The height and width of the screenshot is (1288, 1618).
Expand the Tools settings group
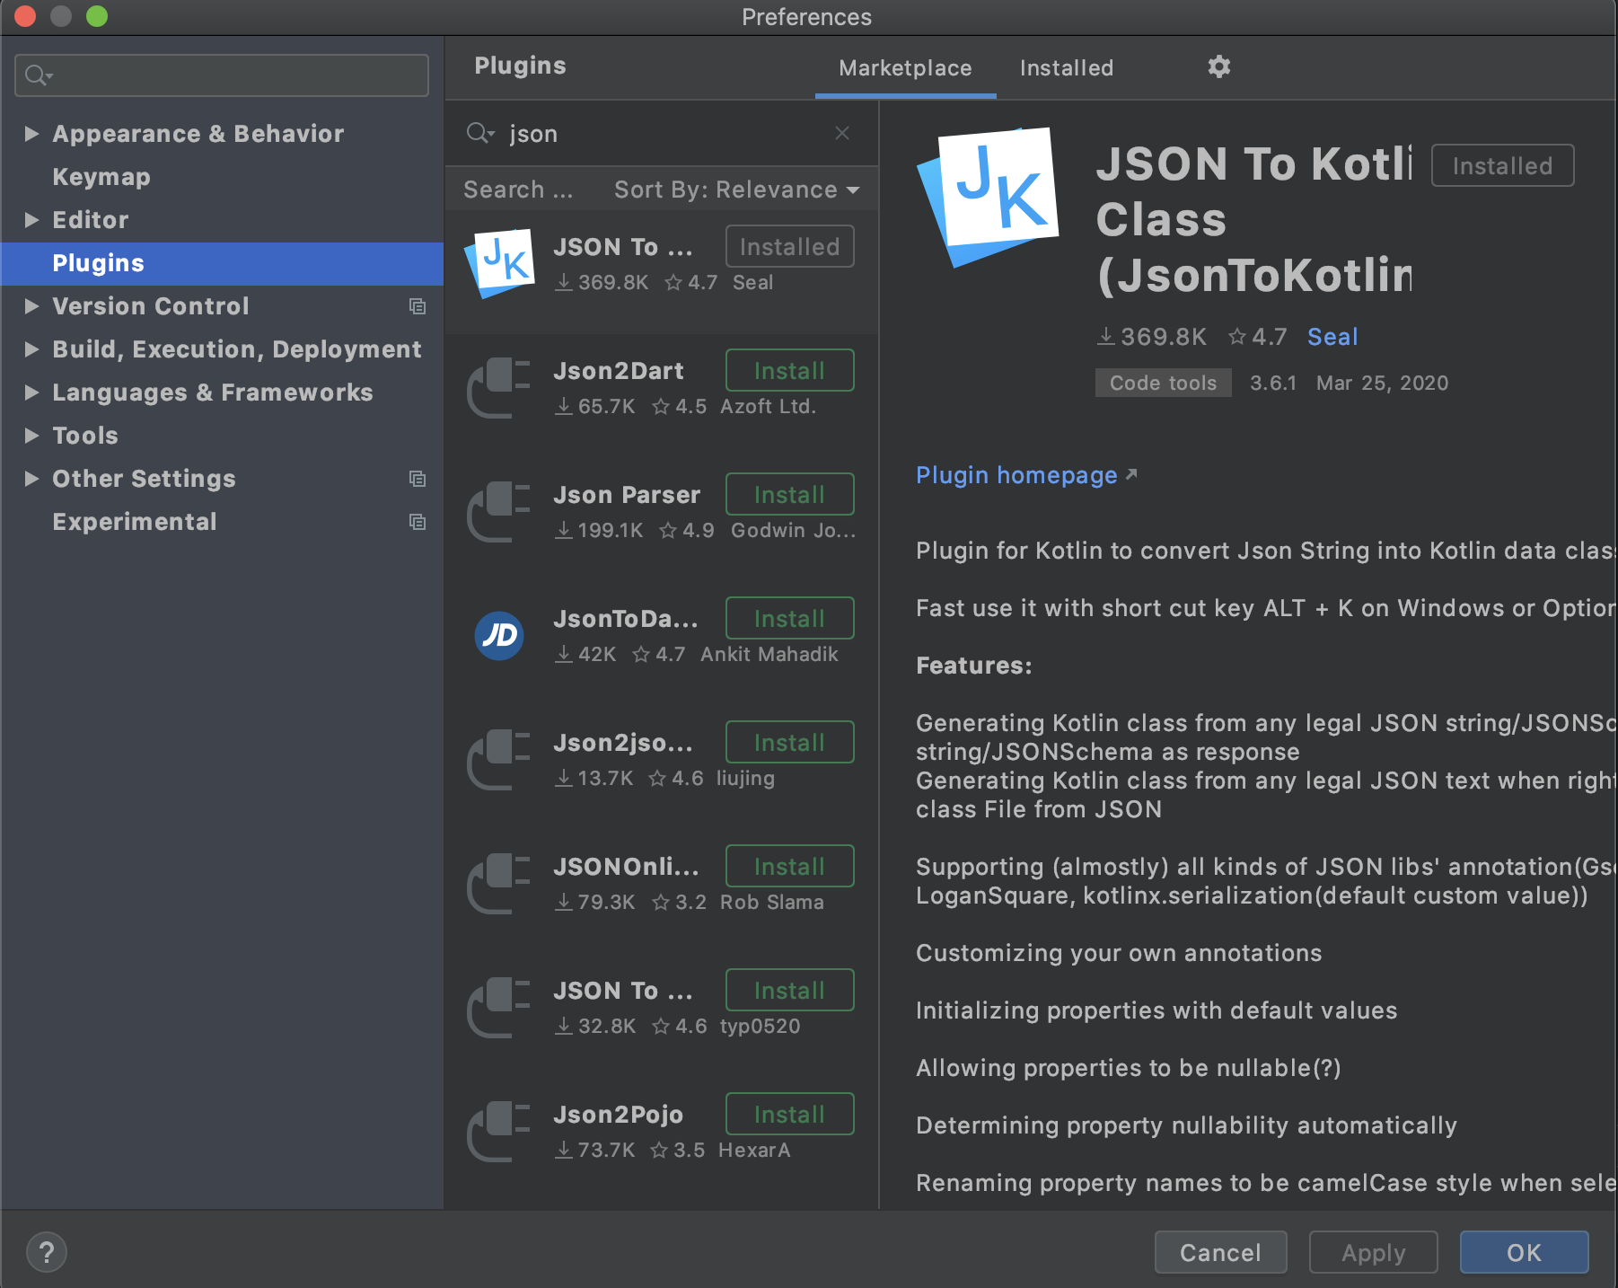[x=31, y=436]
